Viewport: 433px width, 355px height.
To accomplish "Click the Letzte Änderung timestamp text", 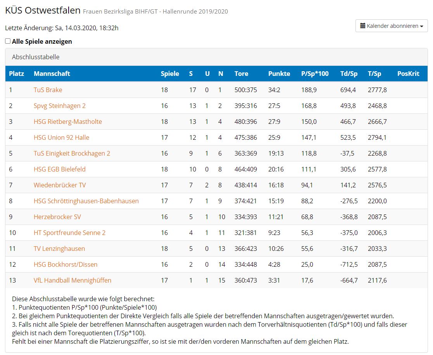I will point(62,28).
